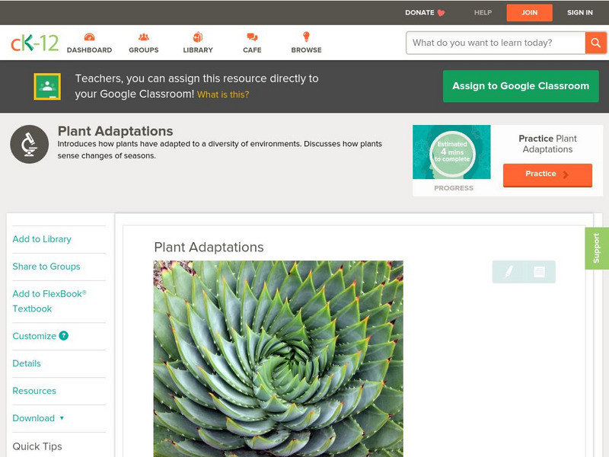609x457 pixels.
Task: Open Groups from the people icon
Action: [x=144, y=37]
